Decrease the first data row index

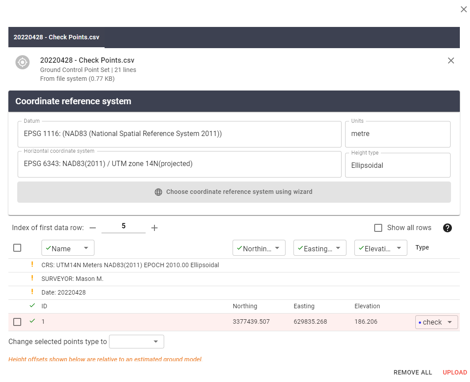92,228
